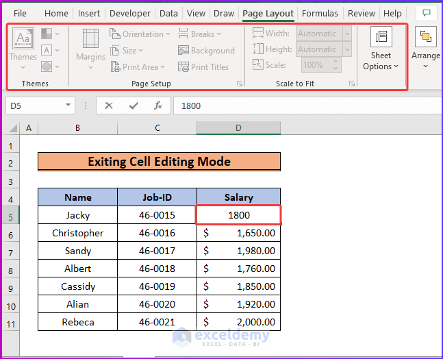Switch to the Formulas tab
This screenshot has width=443, height=359.
(320, 13)
